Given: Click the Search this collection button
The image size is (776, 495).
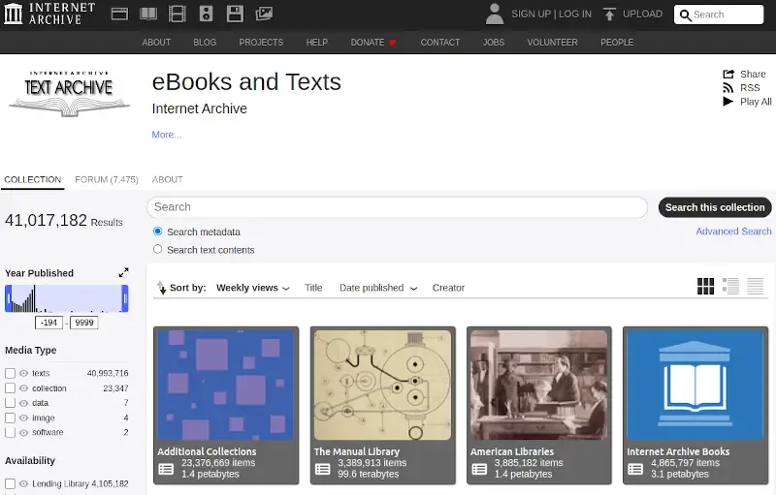Looking at the screenshot, I should point(715,207).
